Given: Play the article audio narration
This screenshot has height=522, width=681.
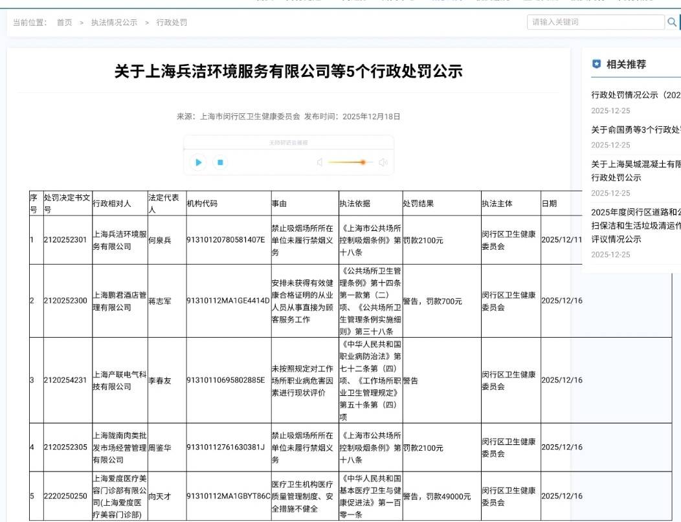Looking at the screenshot, I should (199, 162).
